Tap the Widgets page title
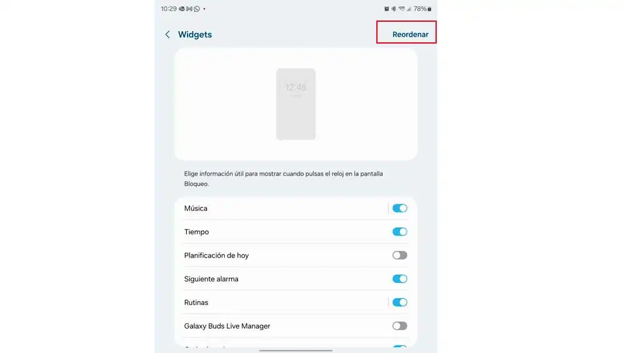Viewport: 623px width, 353px height. pos(194,34)
